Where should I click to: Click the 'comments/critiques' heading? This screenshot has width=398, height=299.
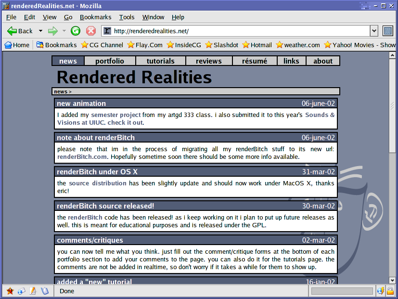(90, 240)
